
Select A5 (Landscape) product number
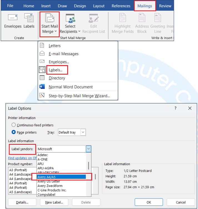[x=21, y=192]
